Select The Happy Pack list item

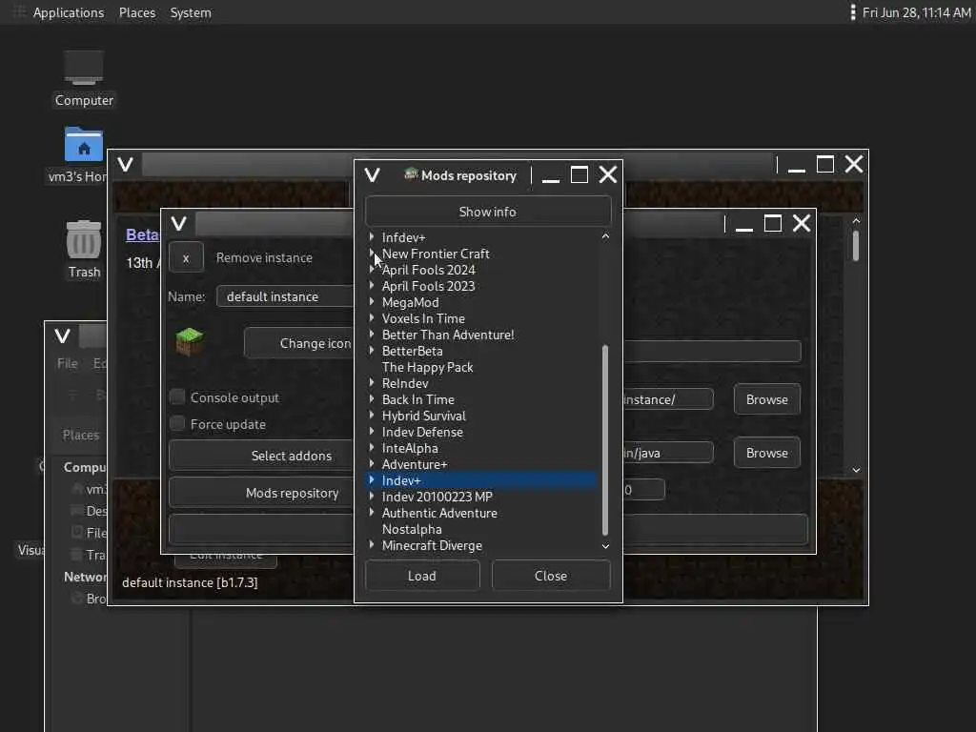(x=428, y=367)
